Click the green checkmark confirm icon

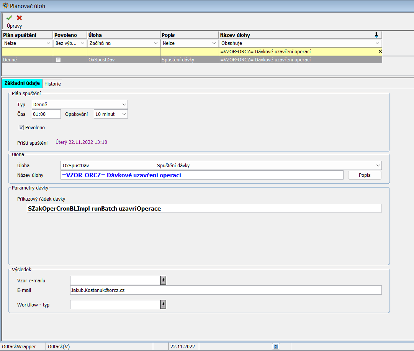[9, 18]
